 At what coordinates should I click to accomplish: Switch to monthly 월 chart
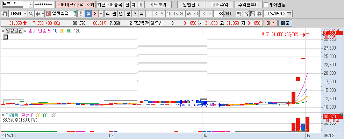114,14
